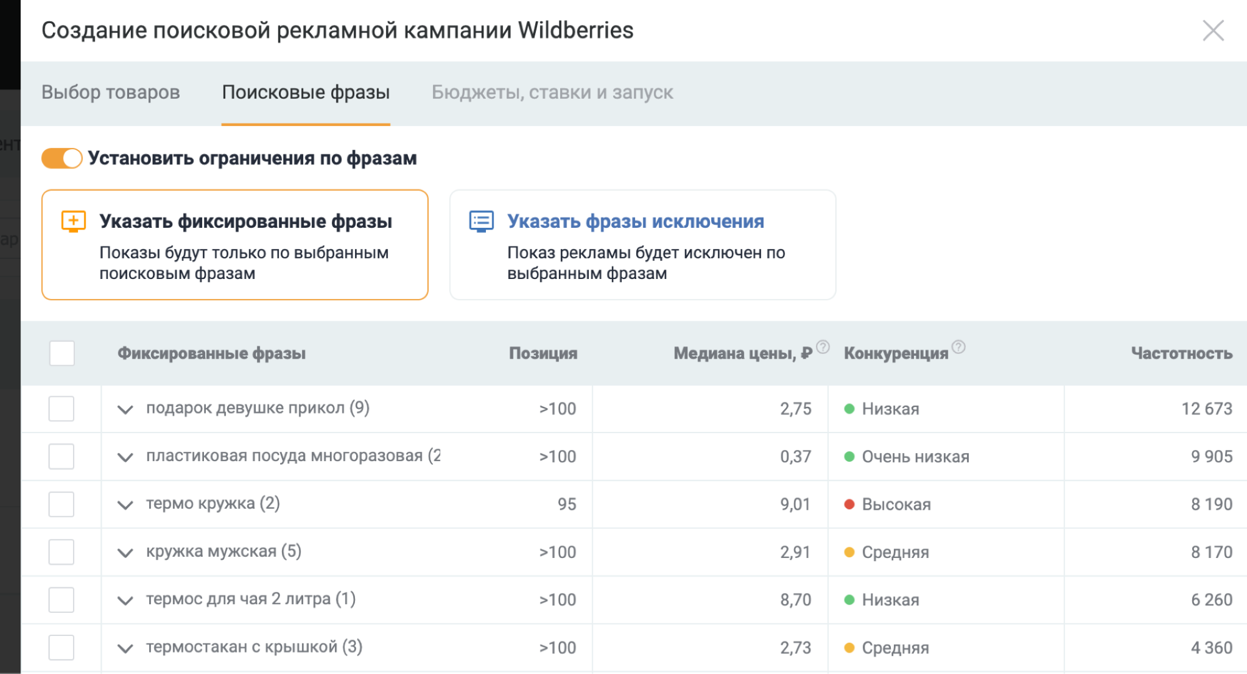Viewport: 1247px width, 674px height.
Task: Select the Указать фиксированные фразы card
Action: pos(235,245)
